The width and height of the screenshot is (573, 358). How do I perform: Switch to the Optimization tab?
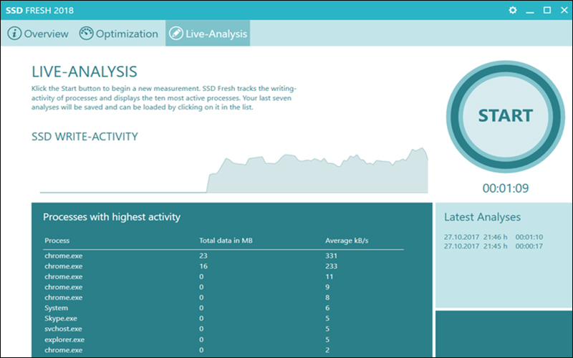(x=119, y=34)
